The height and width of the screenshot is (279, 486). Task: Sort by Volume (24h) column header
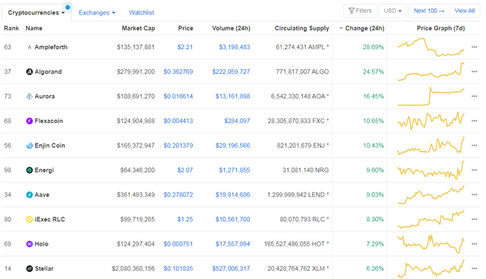(x=231, y=28)
